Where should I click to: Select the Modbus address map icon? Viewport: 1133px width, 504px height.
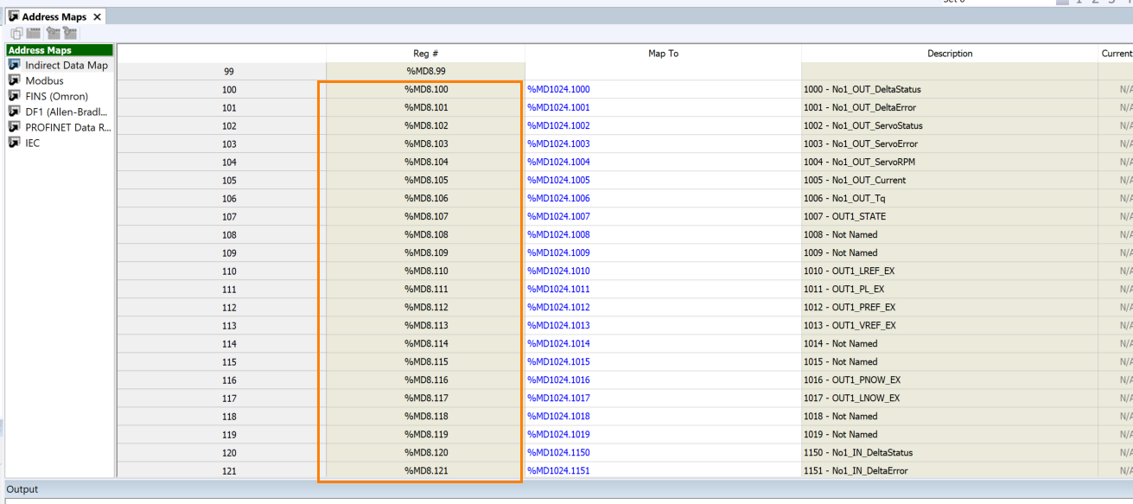click(x=14, y=80)
